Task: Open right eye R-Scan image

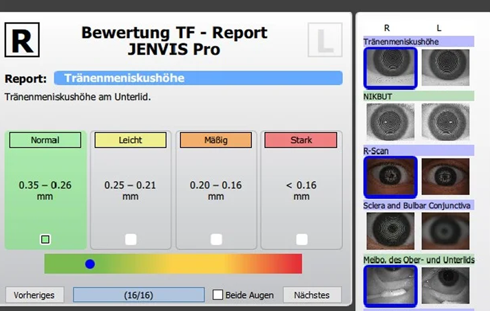Action: (390, 177)
